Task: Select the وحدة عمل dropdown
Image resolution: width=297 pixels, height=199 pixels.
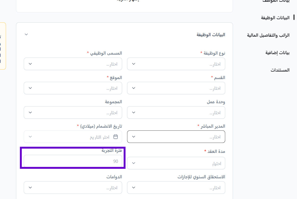Action: click(x=176, y=112)
